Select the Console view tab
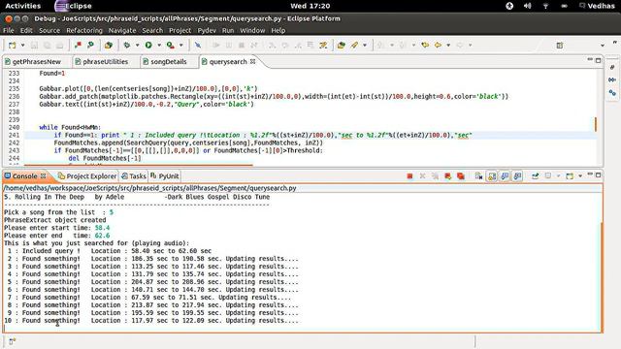The height and width of the screenshot is (349, 621). 24,176
